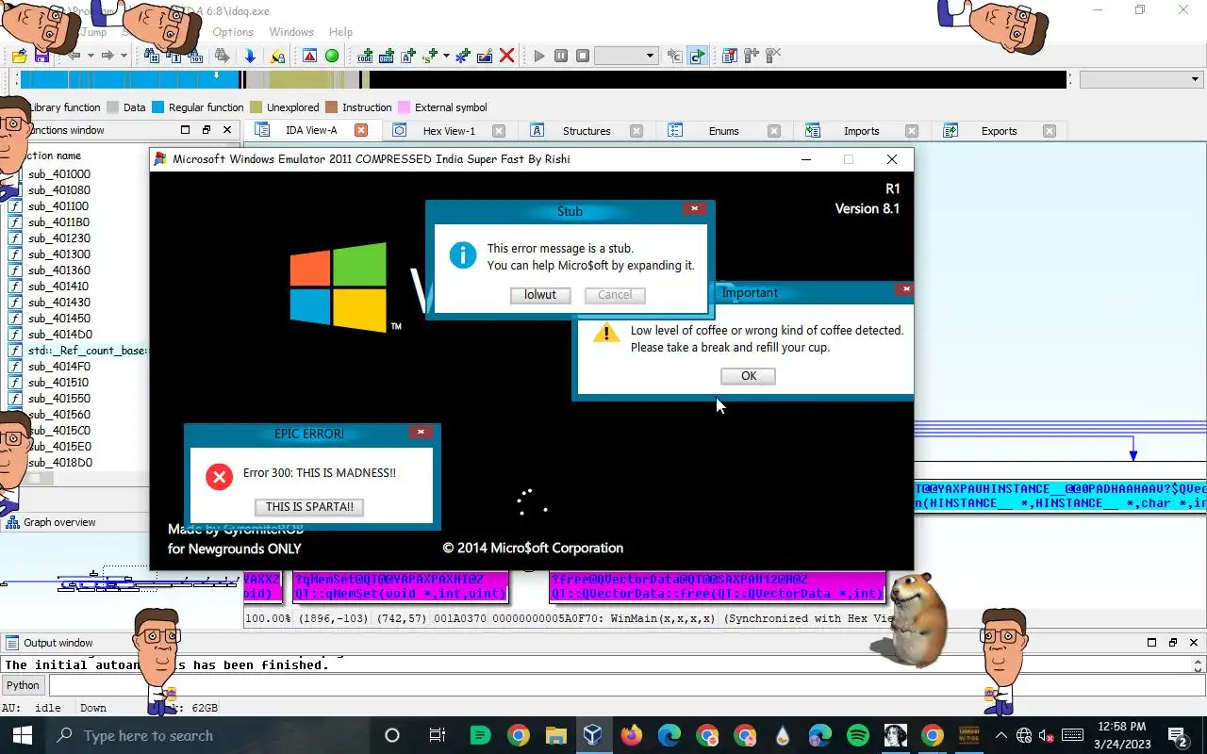Image resolution: width=1207 pixels, height=754 pixels.
Task: Select sub_4018D0 in Functions window
Action: point(59,463)
